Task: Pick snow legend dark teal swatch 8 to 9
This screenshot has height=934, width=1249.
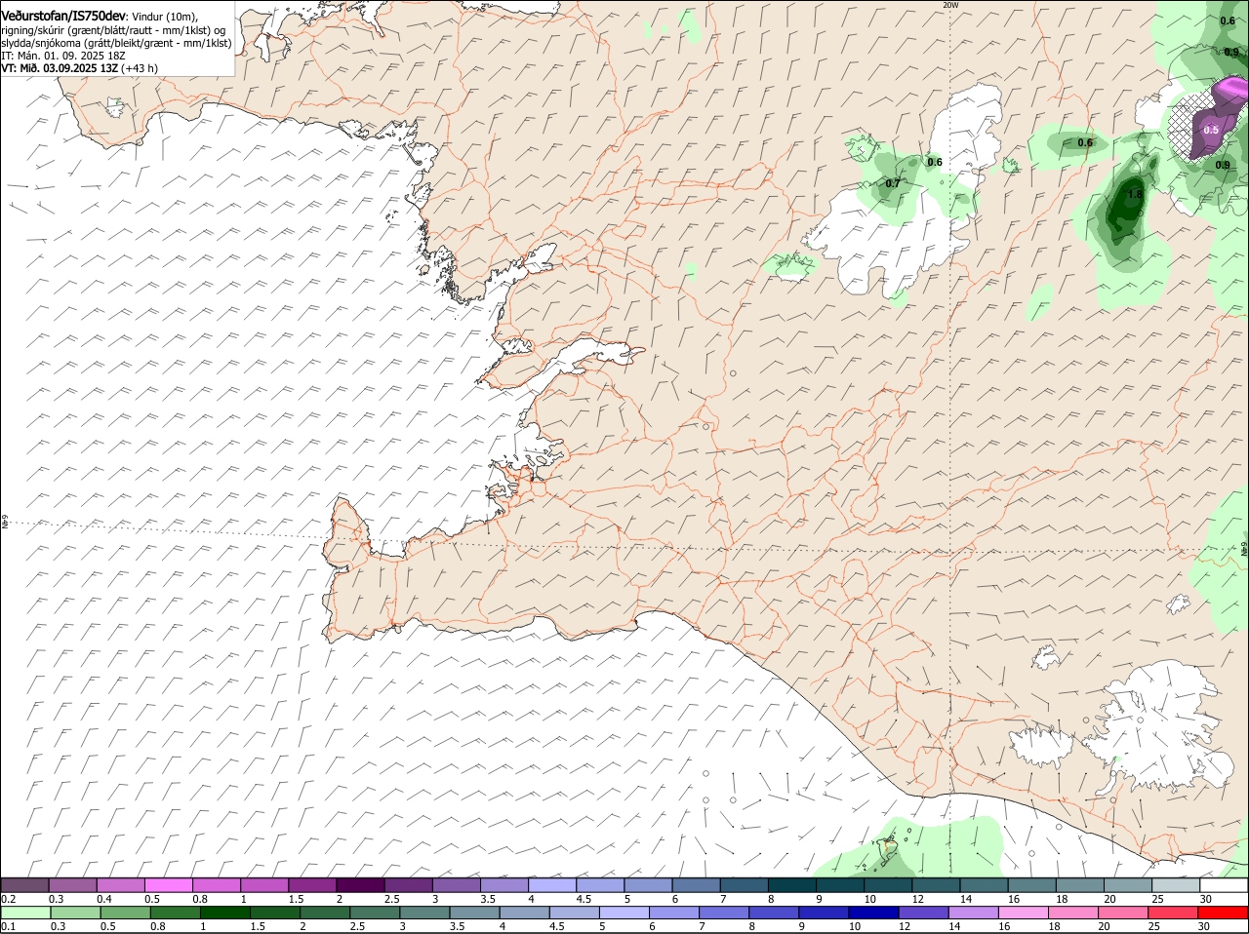Action: (793, 885)
